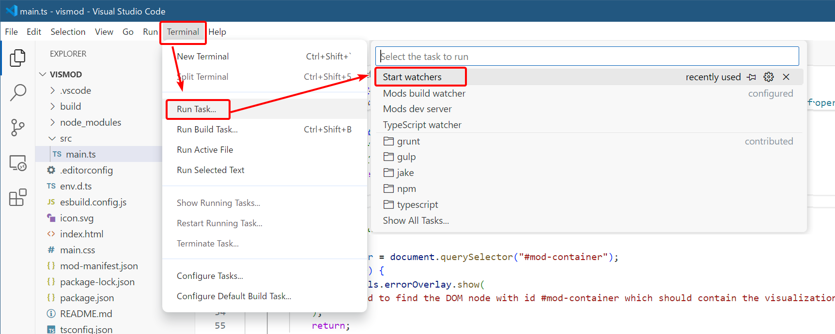Expand the build folder

[53, 106]
